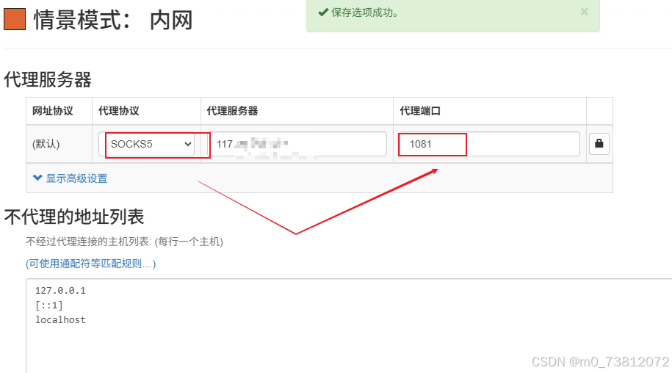Click the localhost line in bypass list

click(x=60, y=320)
